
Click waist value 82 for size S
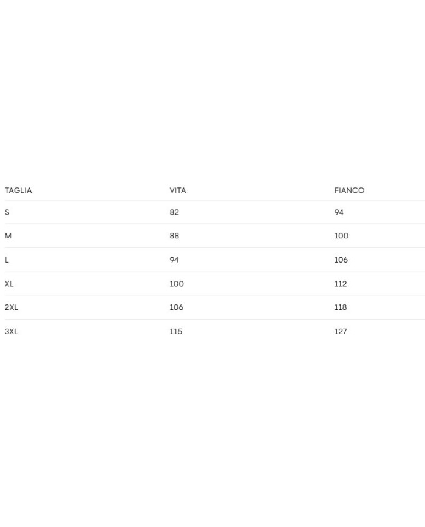pyautogui.click(x=174, y=213)
